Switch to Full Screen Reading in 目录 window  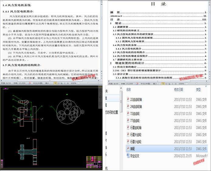coord(166,84)
